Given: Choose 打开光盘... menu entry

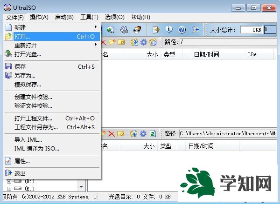Looking at the screenshot, I should pos(52,54).
